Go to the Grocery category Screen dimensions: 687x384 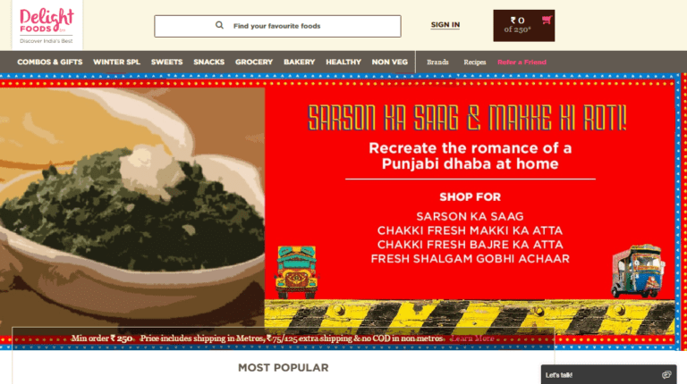tap(254, 63)
